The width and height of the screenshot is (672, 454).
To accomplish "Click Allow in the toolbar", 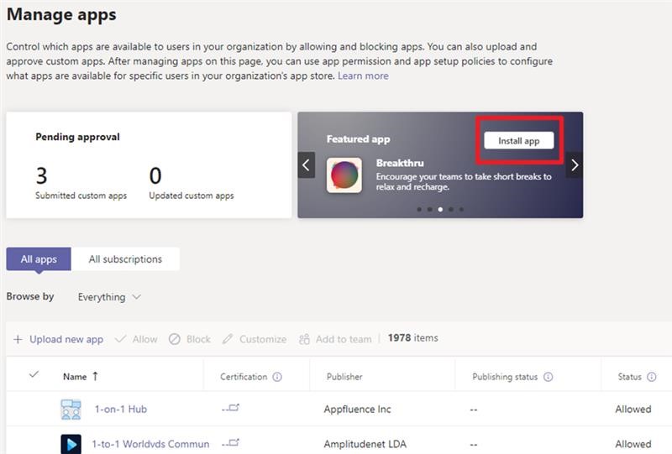I will point(135,339).
